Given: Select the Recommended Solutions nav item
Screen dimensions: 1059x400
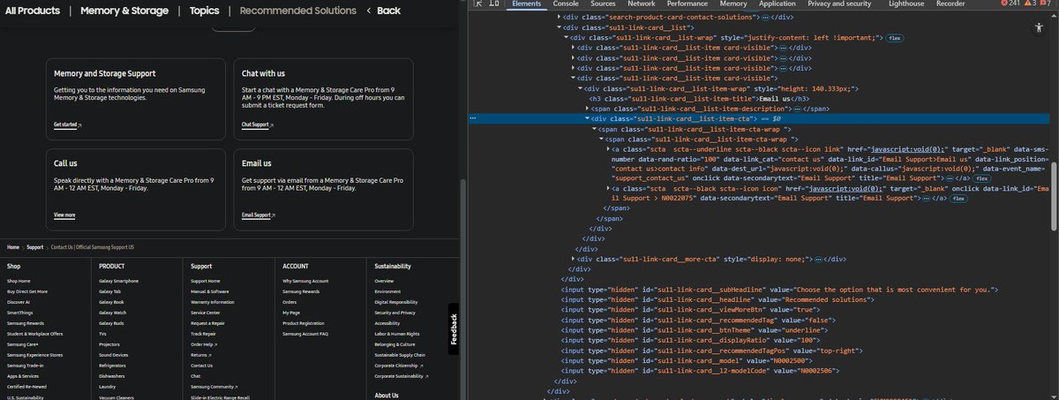Looking at the screenshot, I should 298,11.
